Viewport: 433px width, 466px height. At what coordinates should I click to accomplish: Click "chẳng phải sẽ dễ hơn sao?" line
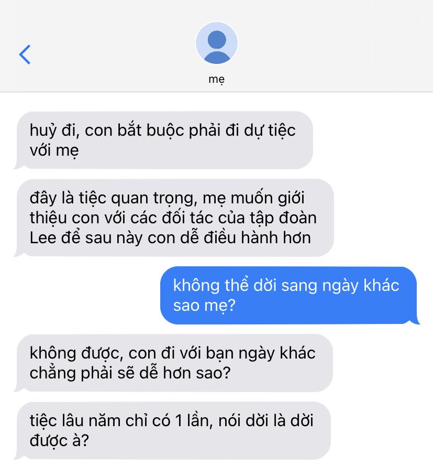tap(130, 373)
